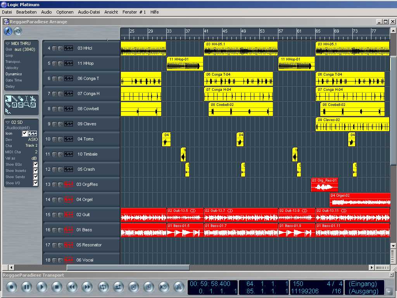Click the running man Catch icon
Screen dimensions: 397x298
(x=8, y=31)
